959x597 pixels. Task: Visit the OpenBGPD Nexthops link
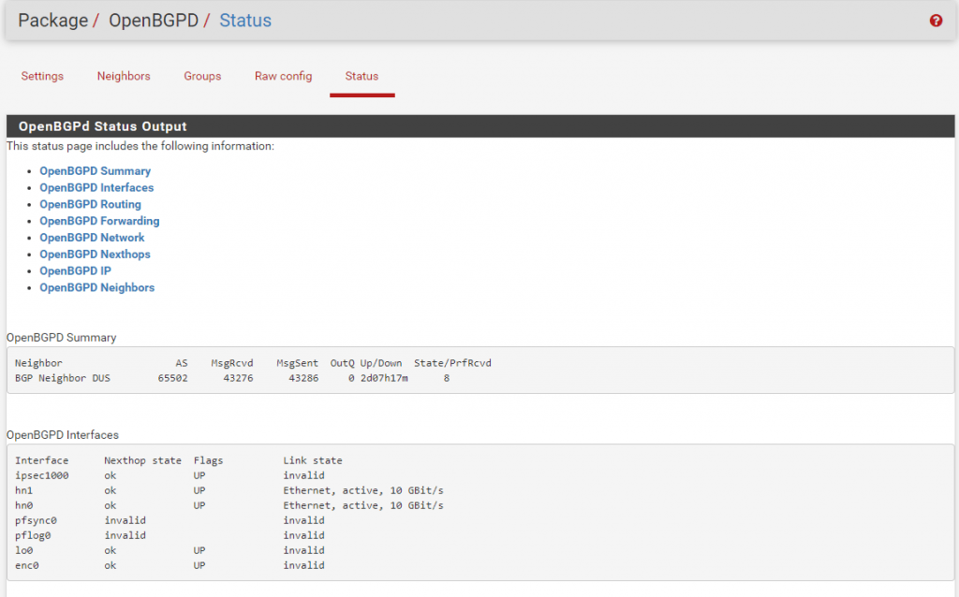pos(95,255)
